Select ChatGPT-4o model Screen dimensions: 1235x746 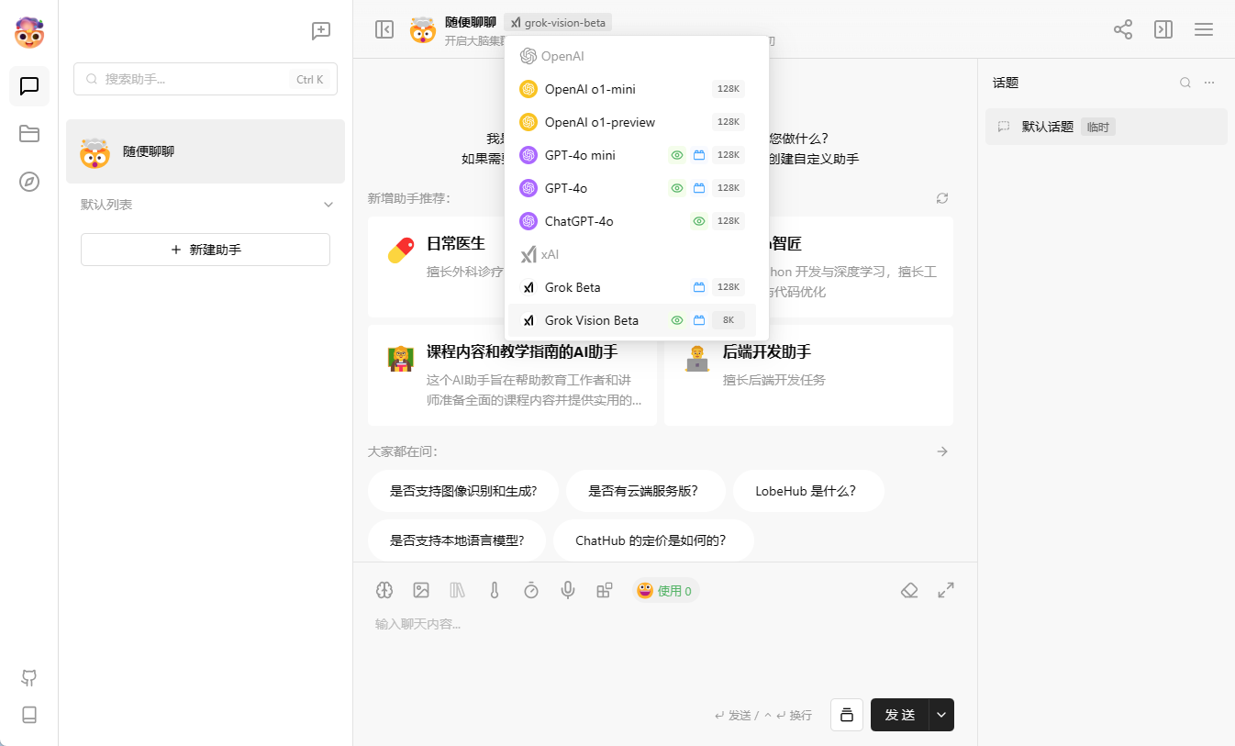[632, 221]
